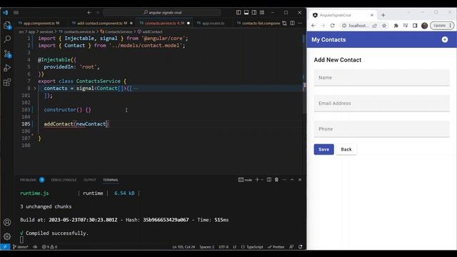Open the Search view in VS Code
The height and width of the screenshot is (257, 457).
point(7,39)
